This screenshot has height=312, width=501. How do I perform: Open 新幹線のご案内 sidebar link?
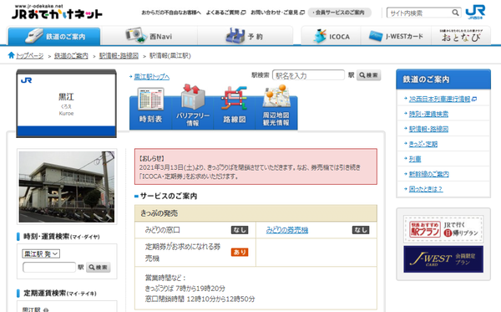(429, 174)
